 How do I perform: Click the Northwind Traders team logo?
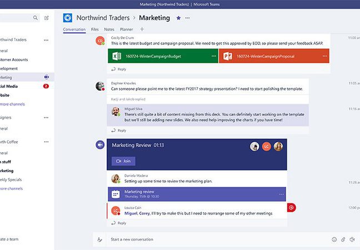click(x=68, y=18)
